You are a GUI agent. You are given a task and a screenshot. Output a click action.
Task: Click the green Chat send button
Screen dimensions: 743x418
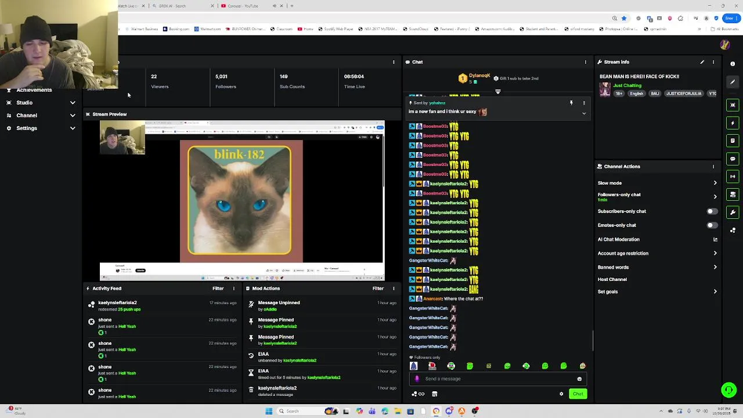pos(578,394)
